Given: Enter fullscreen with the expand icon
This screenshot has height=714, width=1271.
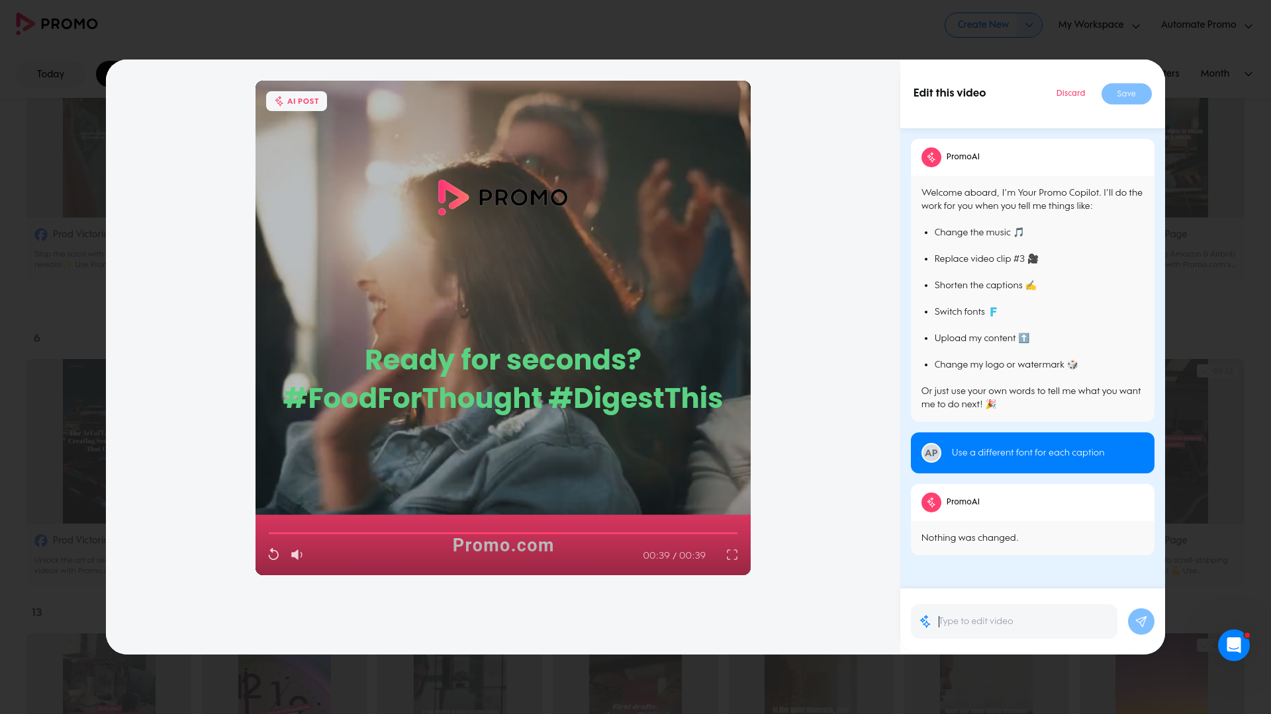Looking at the screenshot, I should pos(731,555).
